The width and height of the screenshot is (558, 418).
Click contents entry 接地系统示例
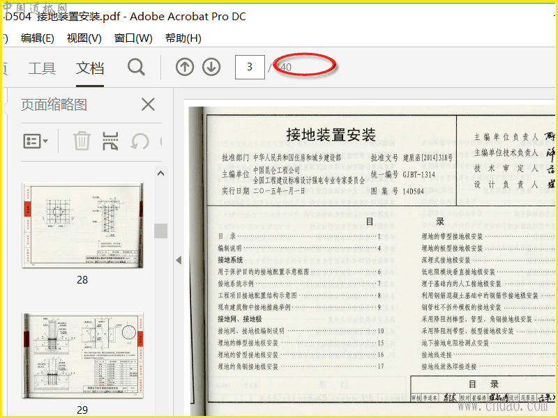click(236, 284)
